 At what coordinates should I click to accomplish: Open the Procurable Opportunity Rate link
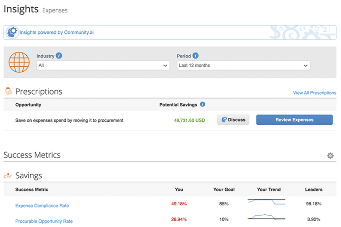tap(44, 221)
